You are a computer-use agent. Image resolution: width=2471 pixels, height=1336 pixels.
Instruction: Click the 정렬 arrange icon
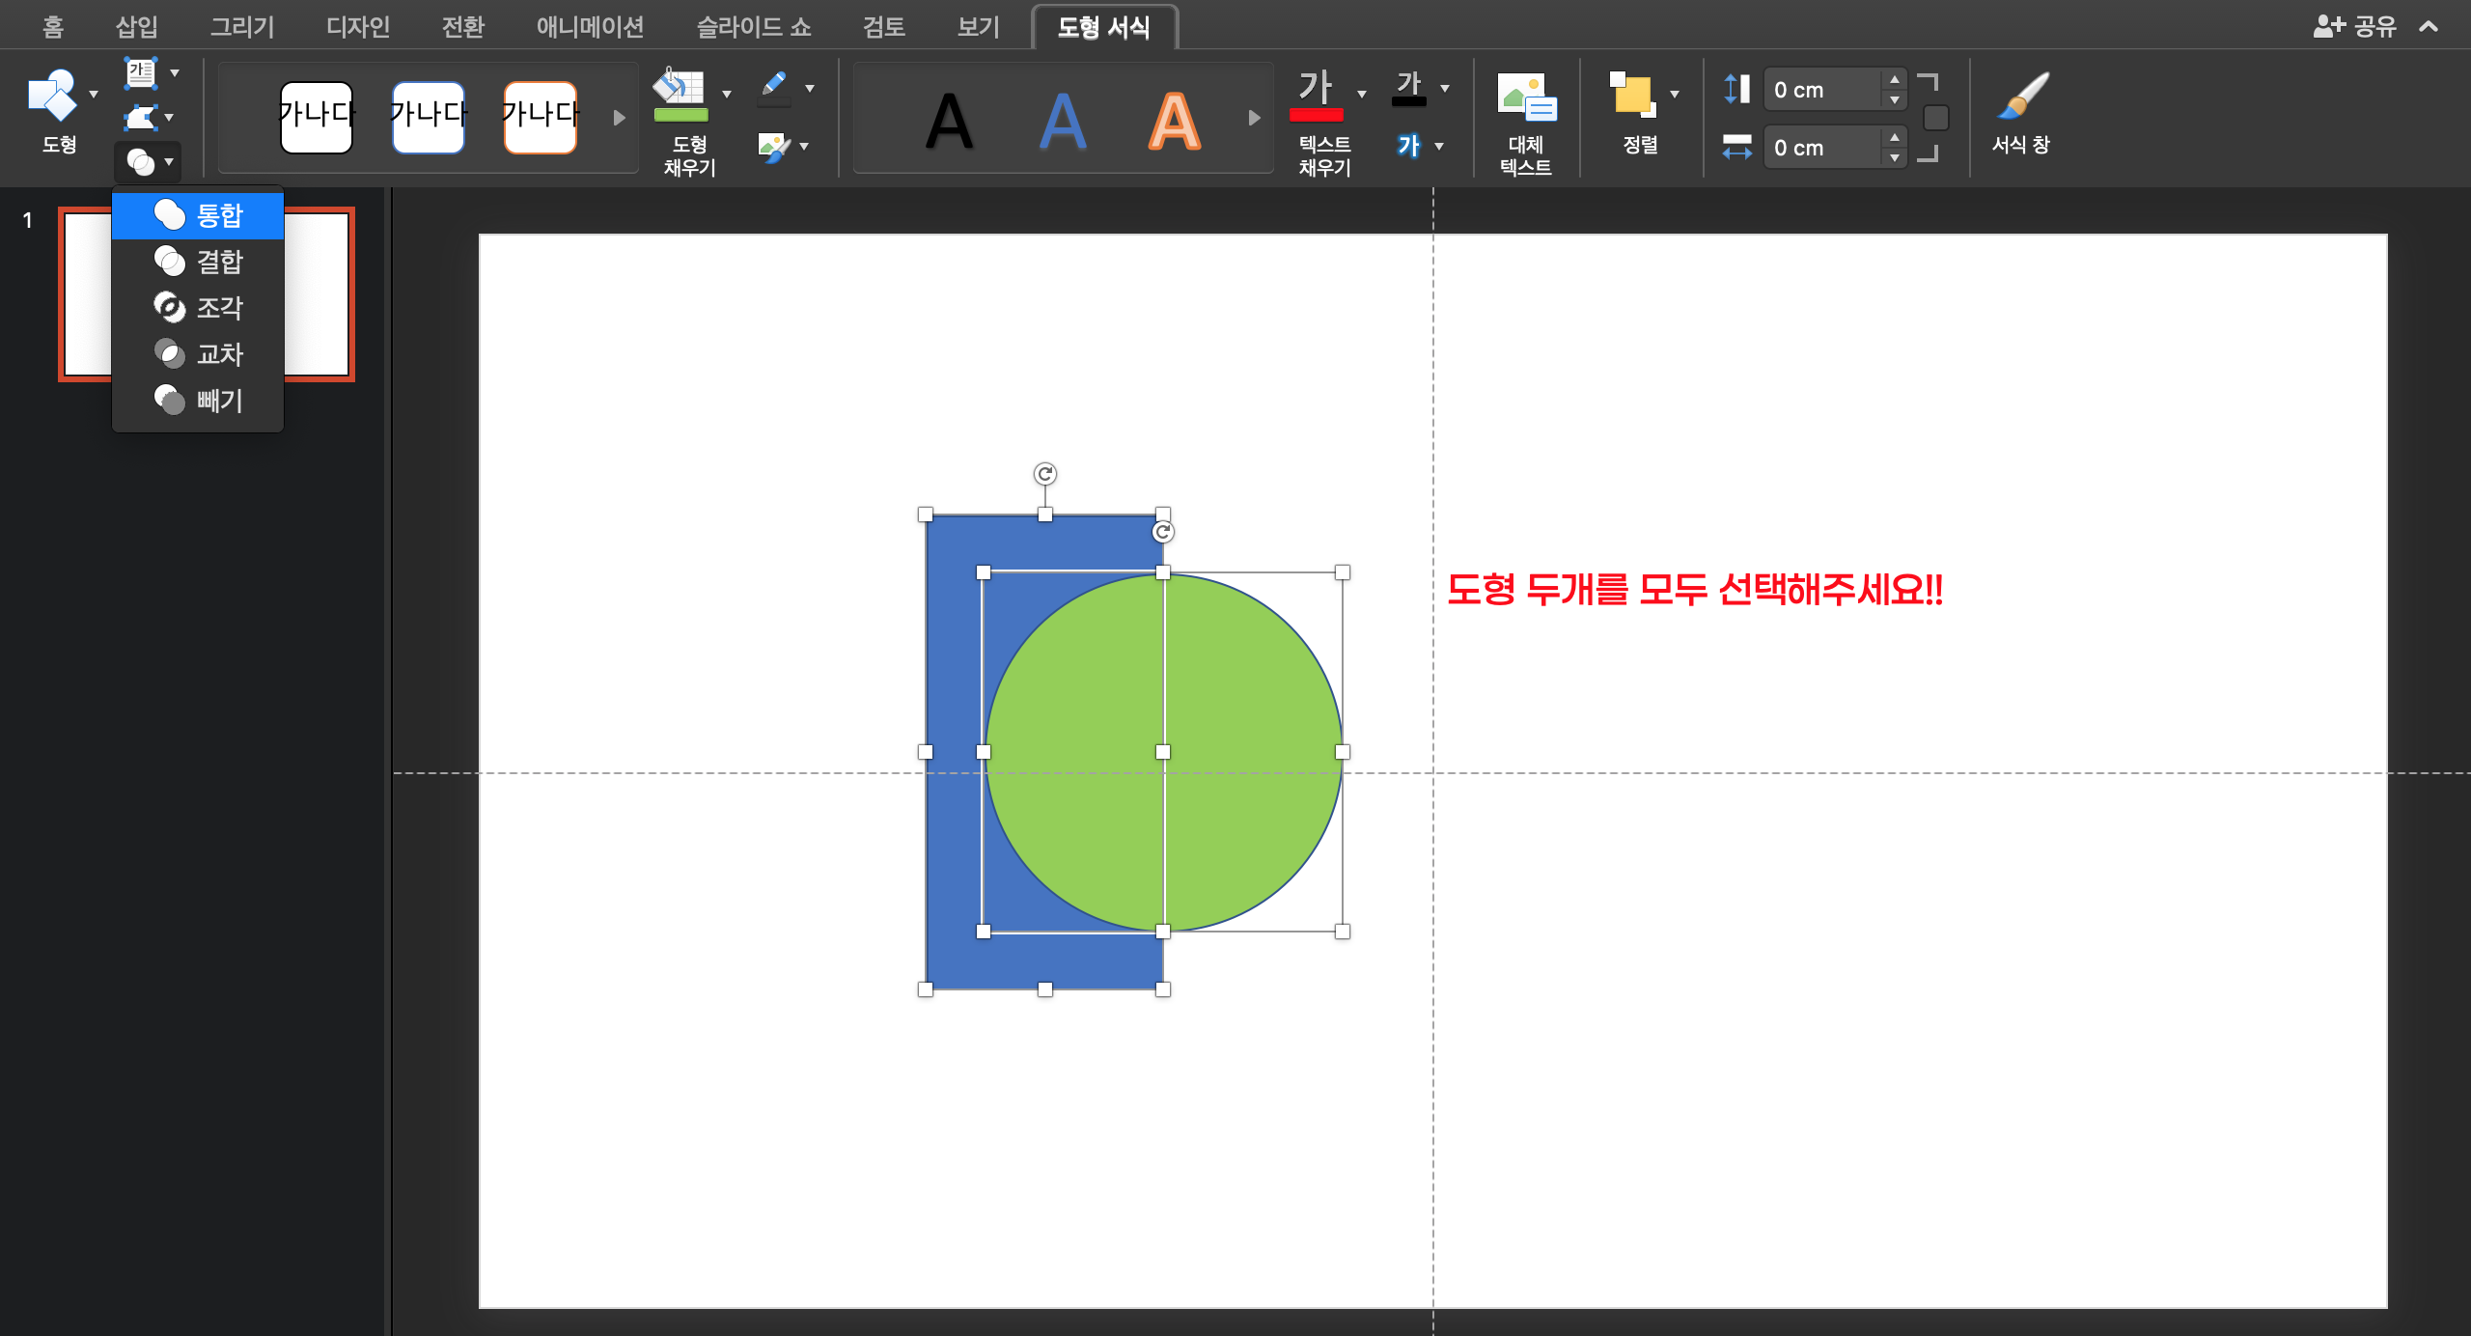[x=1632, y=97]
